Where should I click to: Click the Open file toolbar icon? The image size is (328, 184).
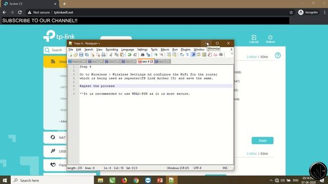[75, 55]
